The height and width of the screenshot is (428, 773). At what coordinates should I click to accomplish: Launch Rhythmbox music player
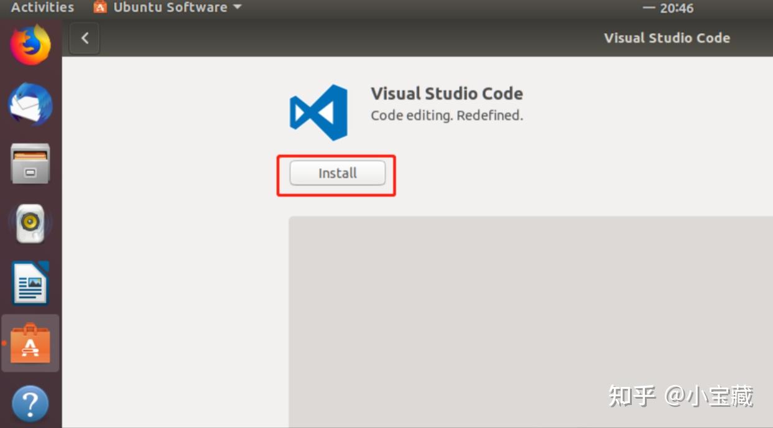pos(30,222)
